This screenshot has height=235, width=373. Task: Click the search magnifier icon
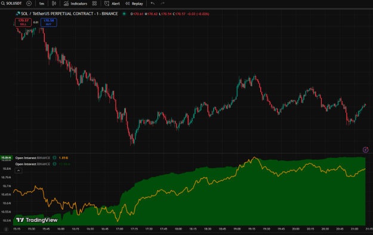pyautogui.click(x=3, y=4)
